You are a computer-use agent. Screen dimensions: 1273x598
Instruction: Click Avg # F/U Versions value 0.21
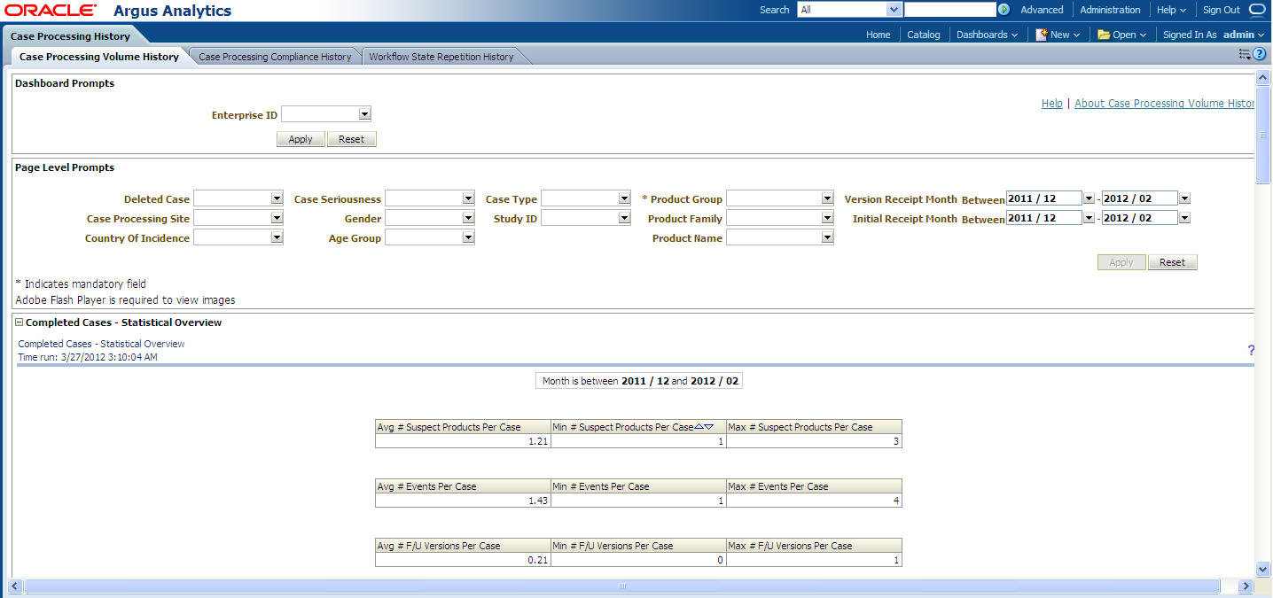[536, 560]
